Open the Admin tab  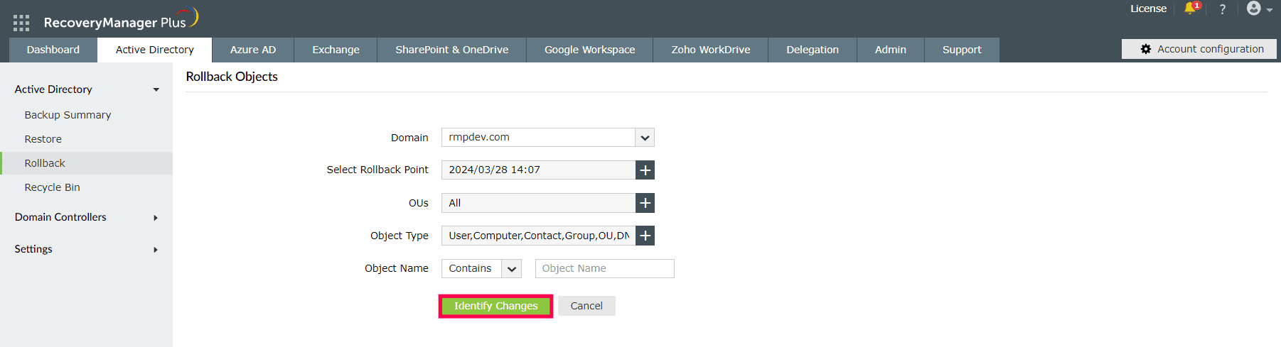891,50
